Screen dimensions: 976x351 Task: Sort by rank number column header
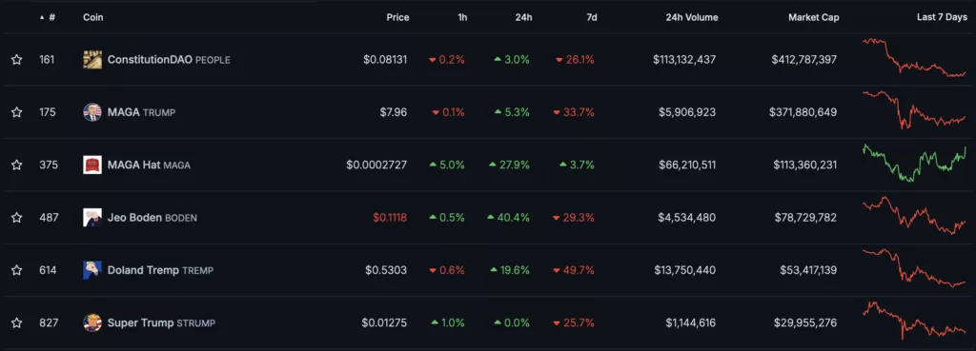48,17
